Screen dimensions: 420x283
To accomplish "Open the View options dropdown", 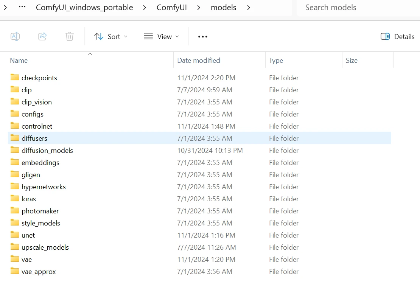I will click(x=161, y=36).
